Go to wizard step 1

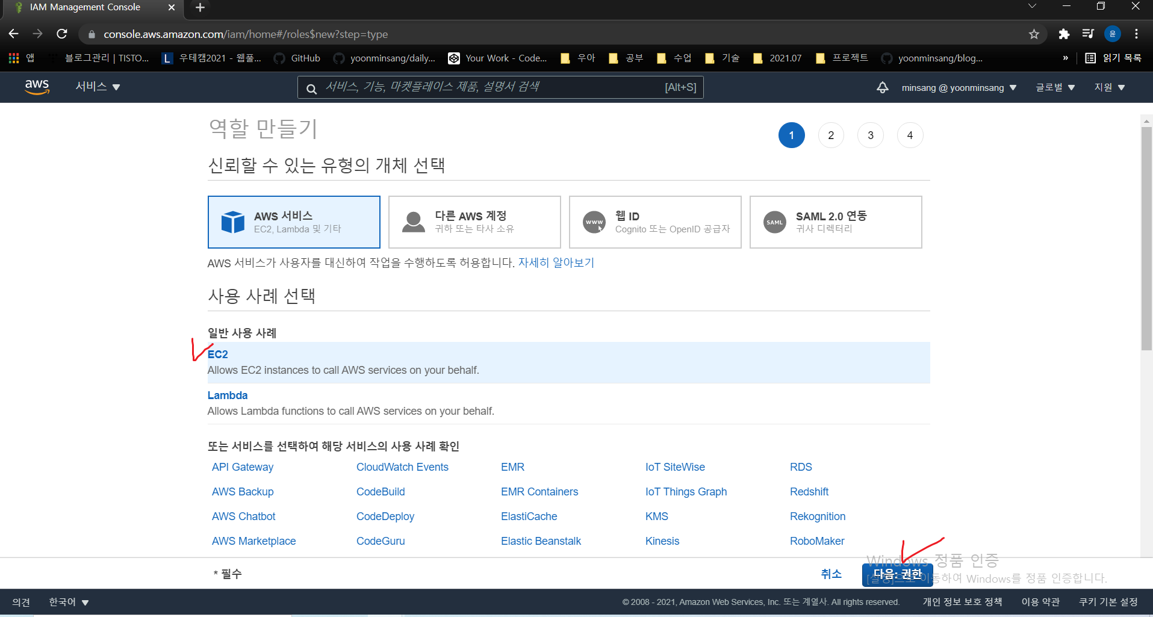pyautogui.click(x=792, y=135)
